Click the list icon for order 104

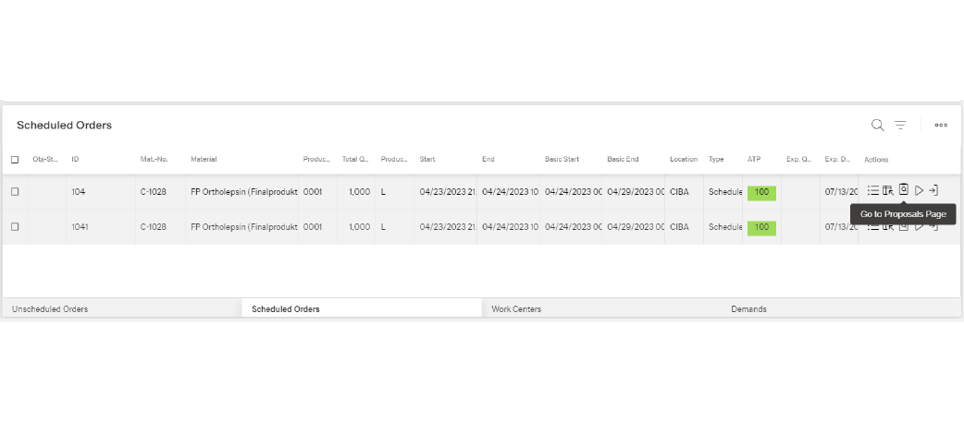(x=873, y=191)
